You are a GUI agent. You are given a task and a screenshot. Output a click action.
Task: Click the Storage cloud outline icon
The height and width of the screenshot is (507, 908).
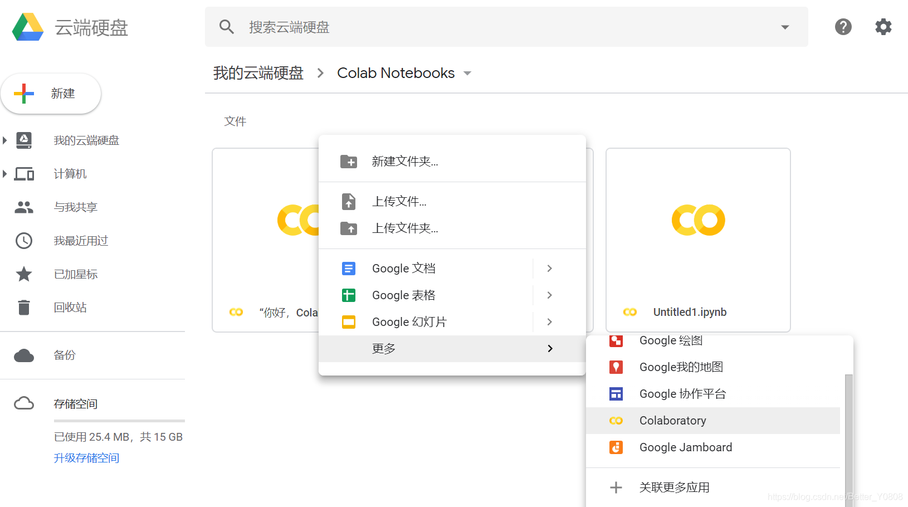tap(24, 403)
